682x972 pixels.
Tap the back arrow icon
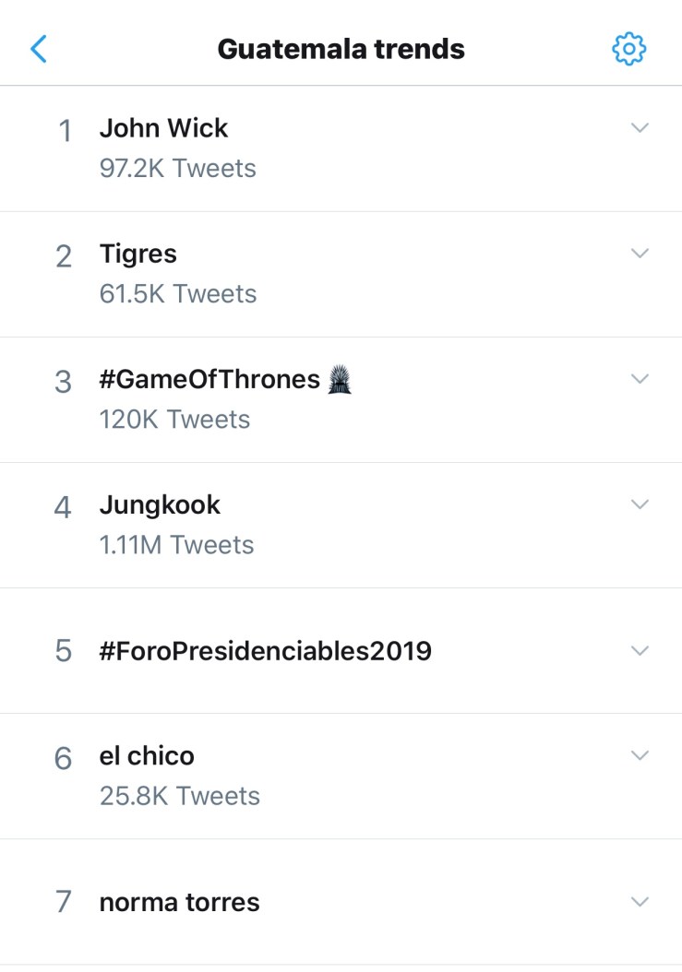click(x=39, y=48)
